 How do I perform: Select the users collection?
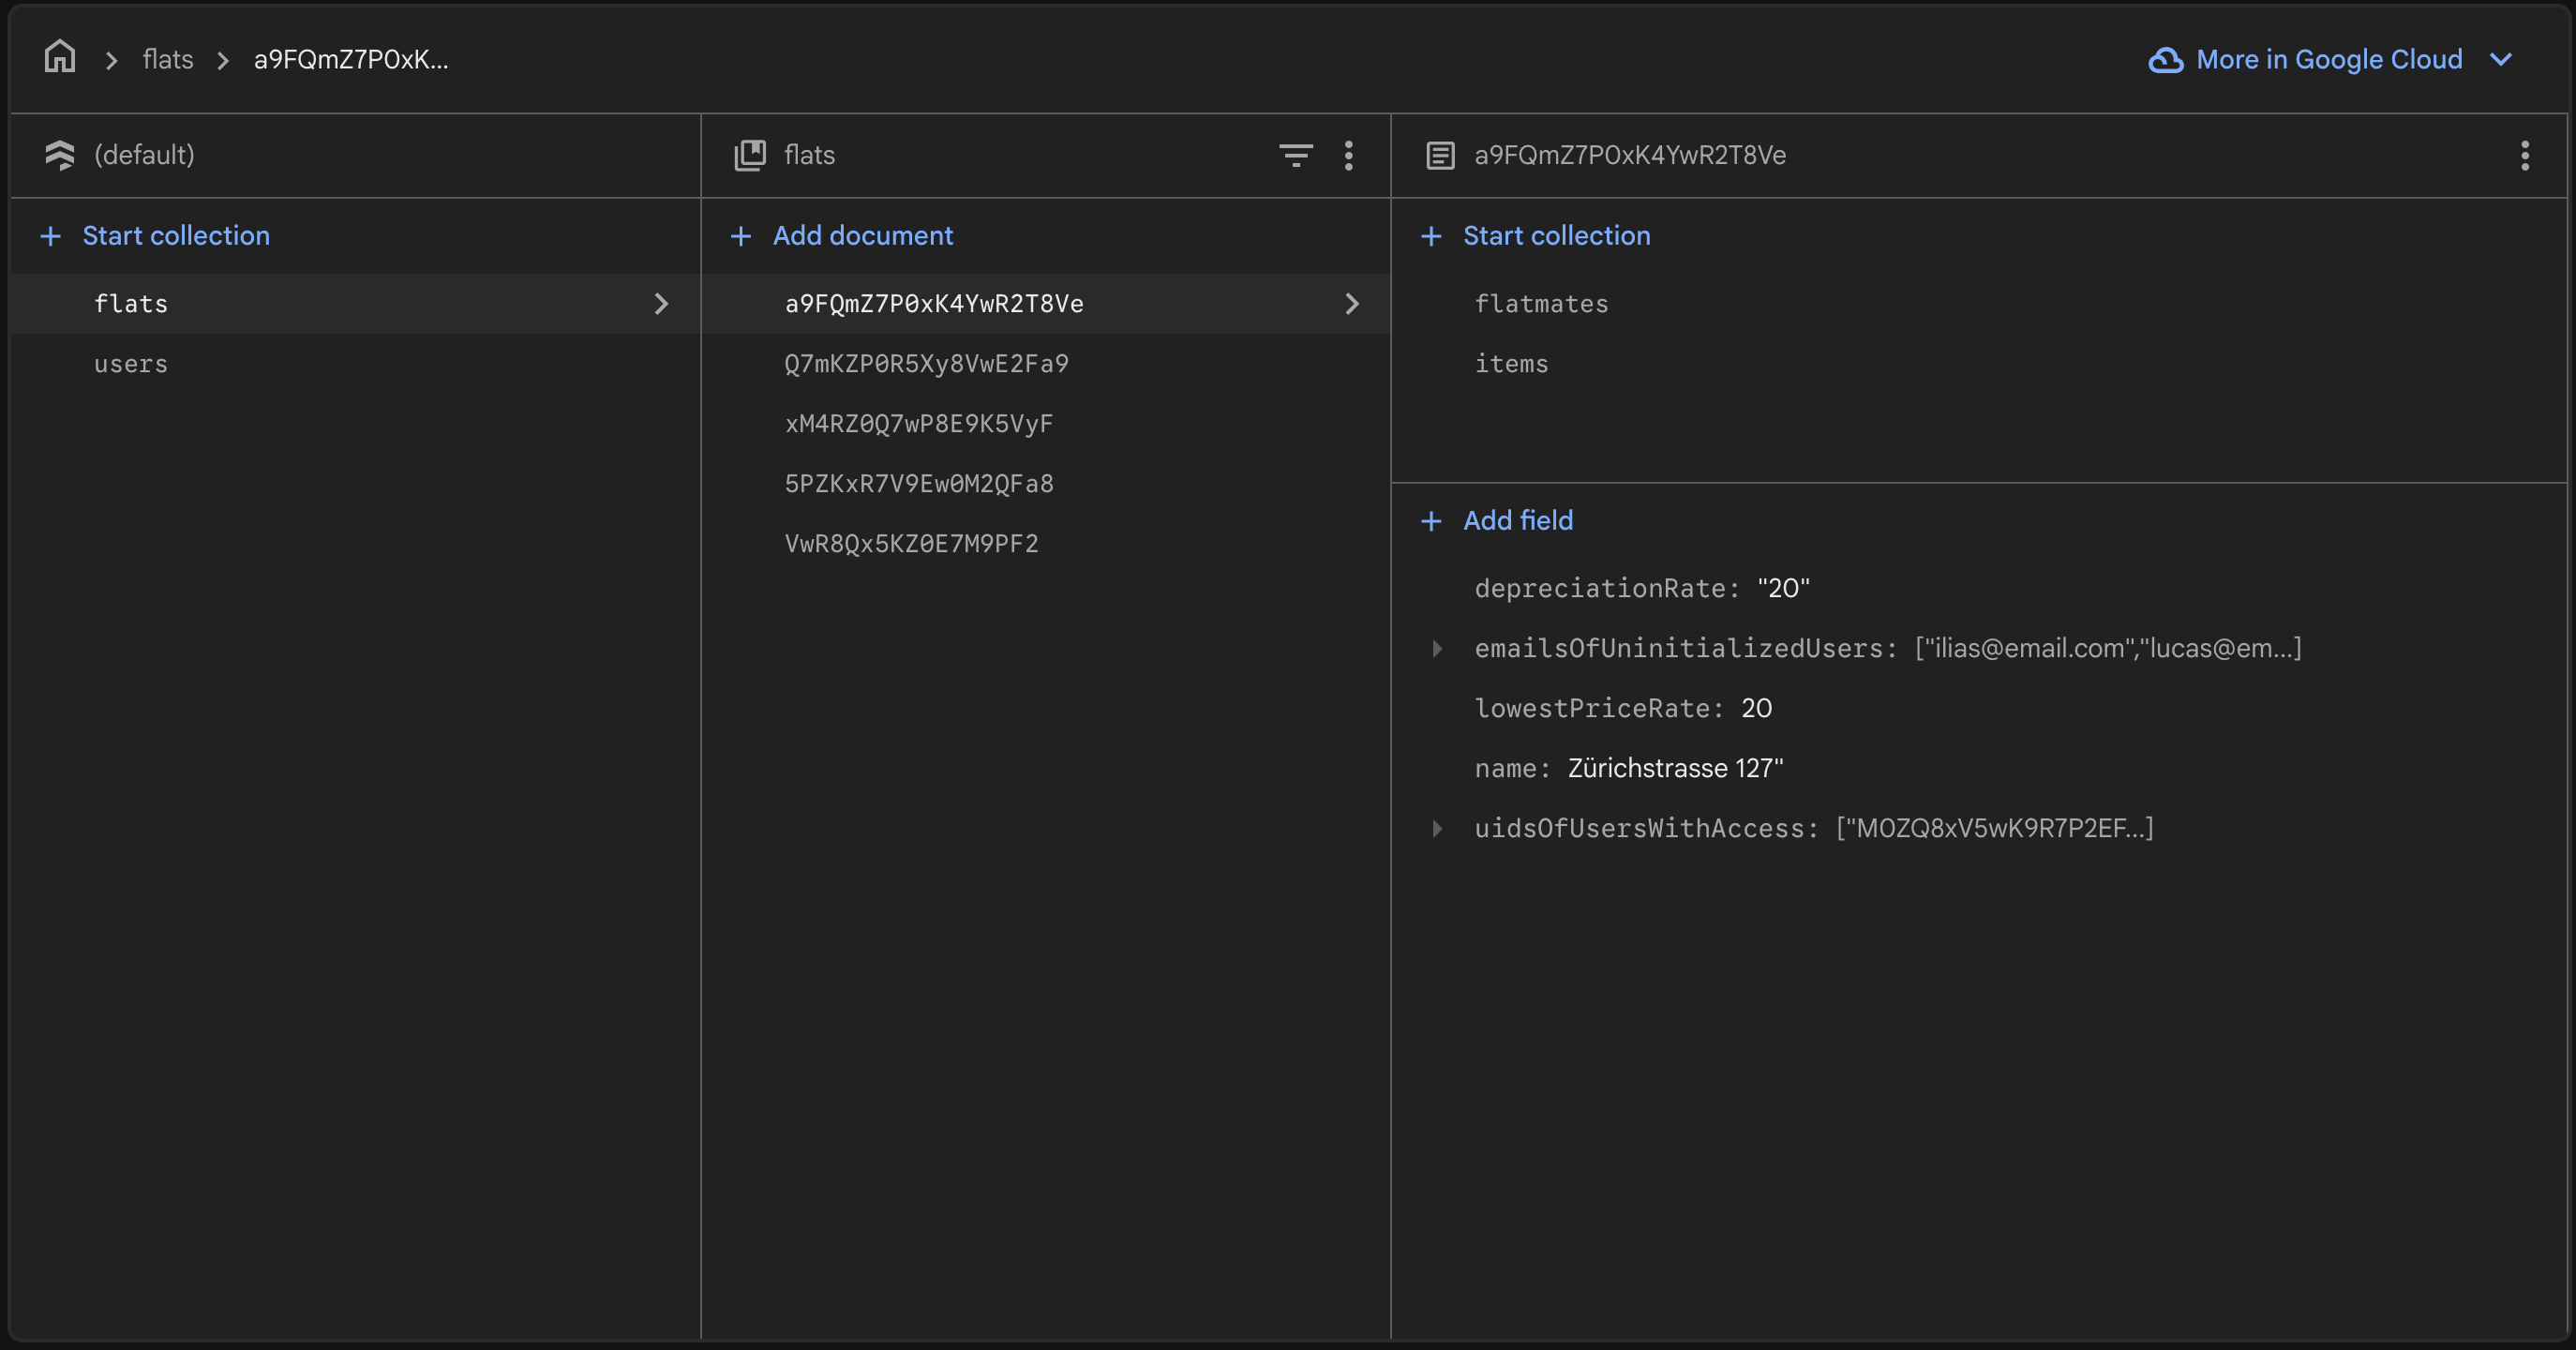(x=131, y=364)
